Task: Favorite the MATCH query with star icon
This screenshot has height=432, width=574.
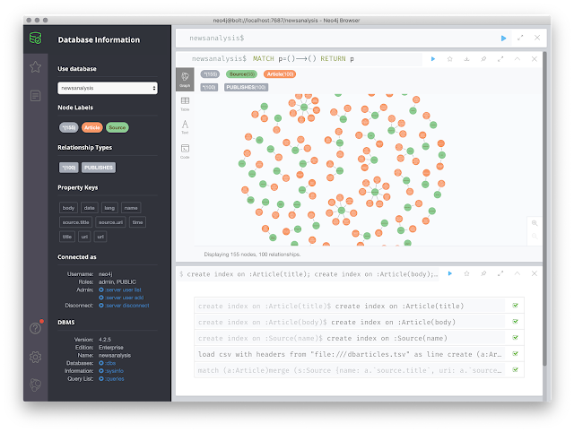Action: [450, 59]
